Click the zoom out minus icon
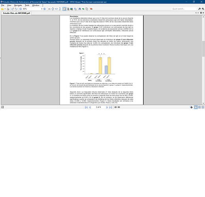The image size is (205, 197). point(20,9)
